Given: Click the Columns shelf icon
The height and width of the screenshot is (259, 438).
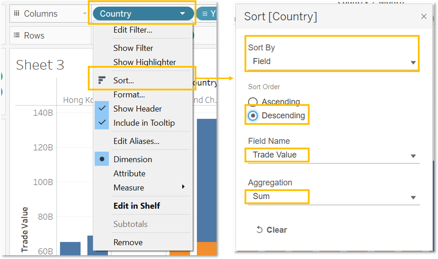Looking at the screenshot, I should 17,13.
